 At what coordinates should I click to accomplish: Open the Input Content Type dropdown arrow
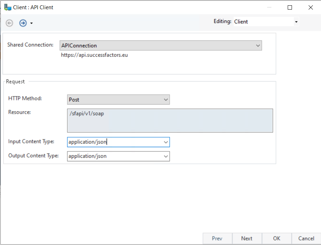(x=166, y=142)
